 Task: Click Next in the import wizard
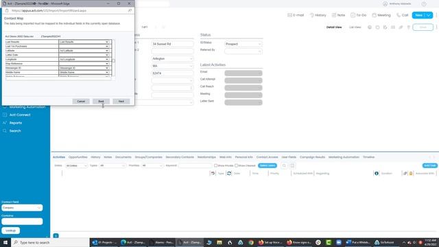[121, 102]
